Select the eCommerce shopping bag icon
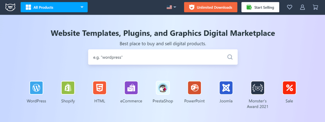This screenshot has height=122, width=325. click(x=131, y=88)
